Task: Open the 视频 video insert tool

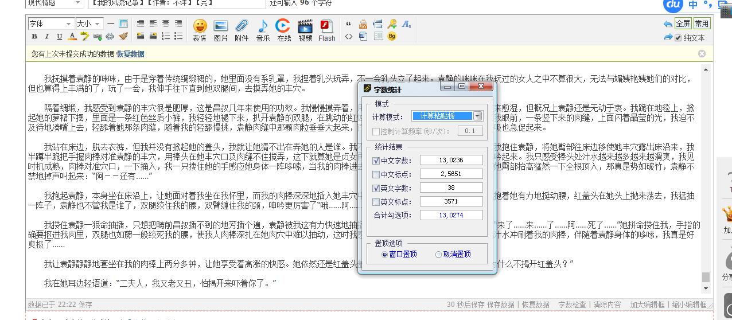Action: pos(305,30)
